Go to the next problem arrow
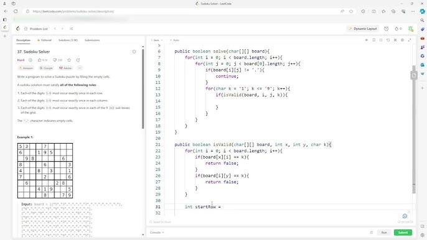The height and width of the screenshot is (240, 427). 62,29
